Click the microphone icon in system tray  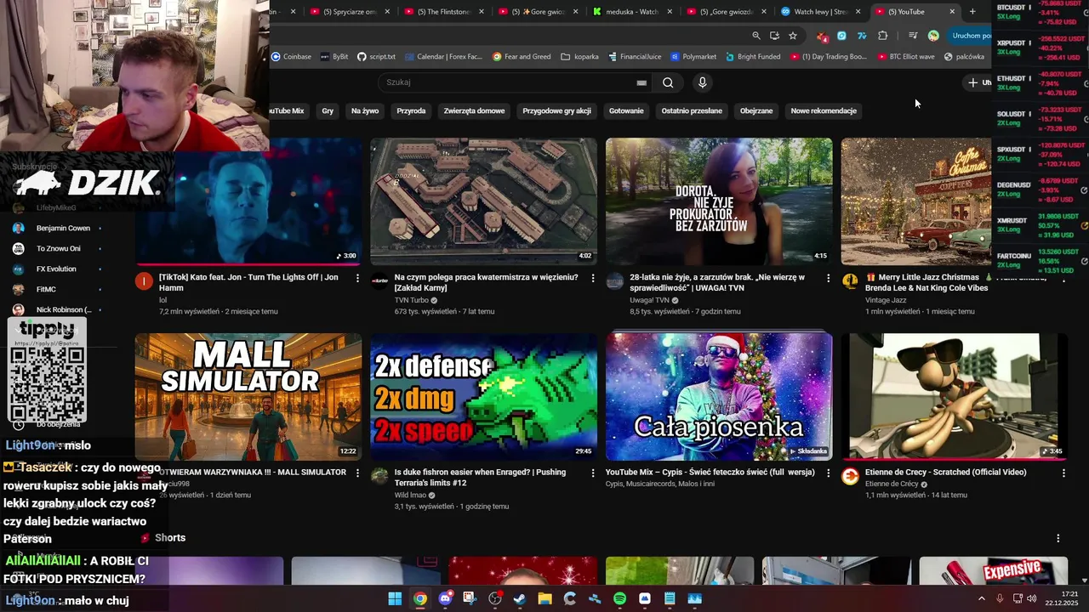tap(1000, 598)
